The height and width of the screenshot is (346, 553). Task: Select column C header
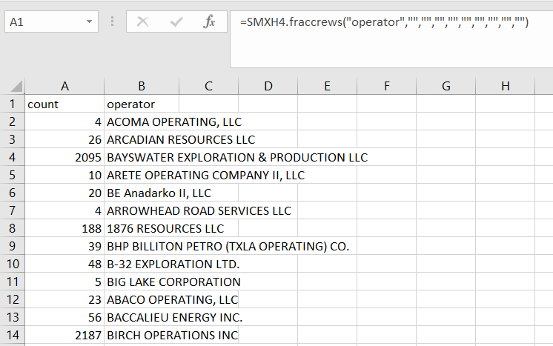(208, 87)
